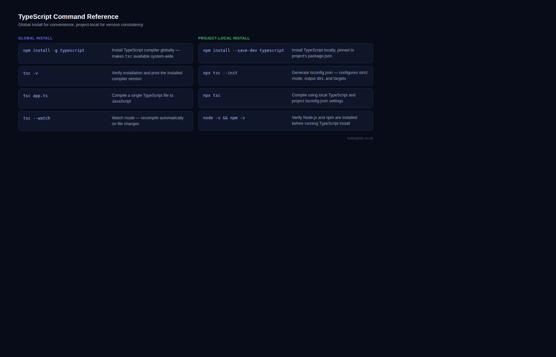
Task: Select the GLOBAL INSTALL section heading
Action: point(35,38)
